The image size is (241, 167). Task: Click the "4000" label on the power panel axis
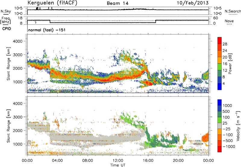click(x=17, y=41)
